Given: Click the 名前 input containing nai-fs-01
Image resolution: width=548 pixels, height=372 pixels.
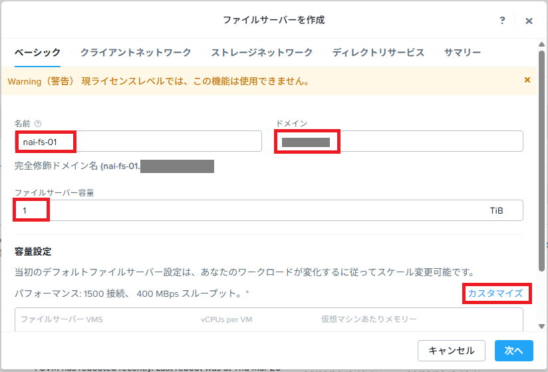Looking at the screenshot, I should click(x=138, y=141).
